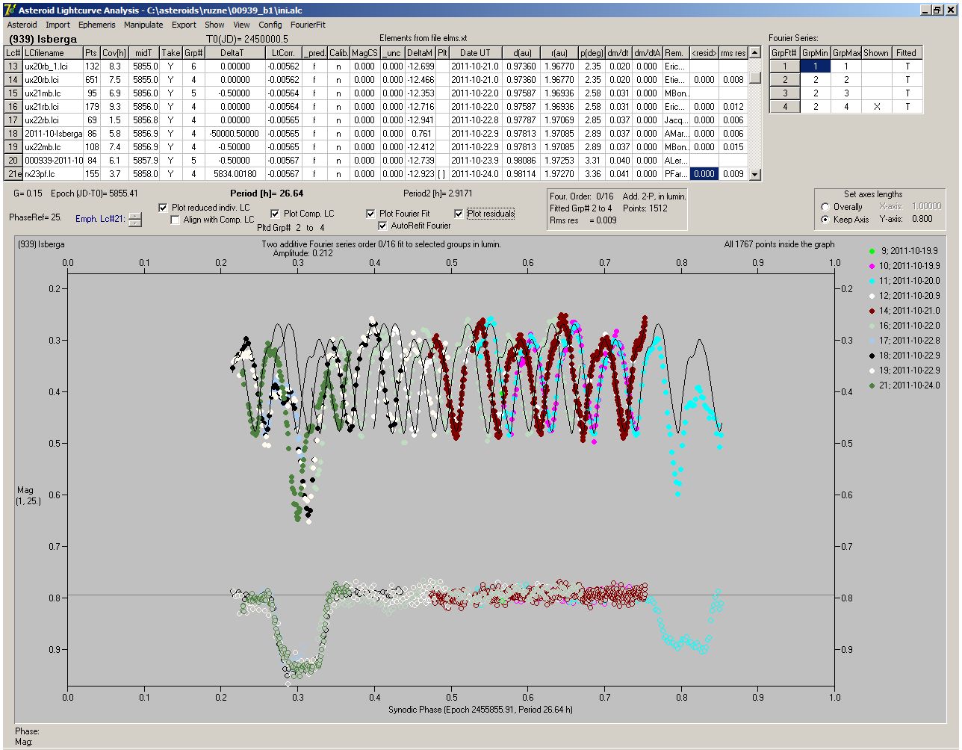Click the Rem. cell Jacq..
Screen dimensions: 962x750
pos(675,120)
